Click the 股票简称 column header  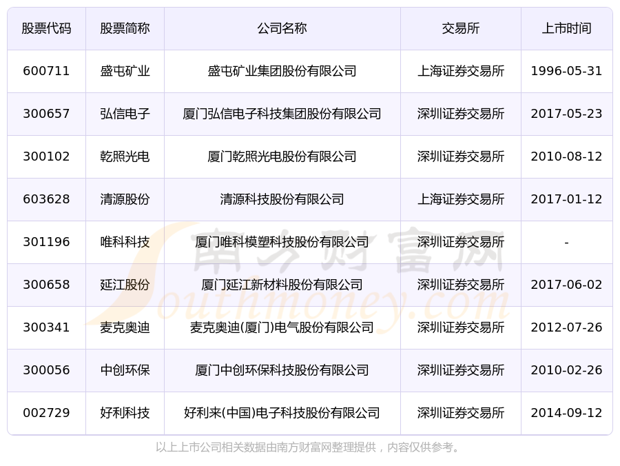(125, 28)
